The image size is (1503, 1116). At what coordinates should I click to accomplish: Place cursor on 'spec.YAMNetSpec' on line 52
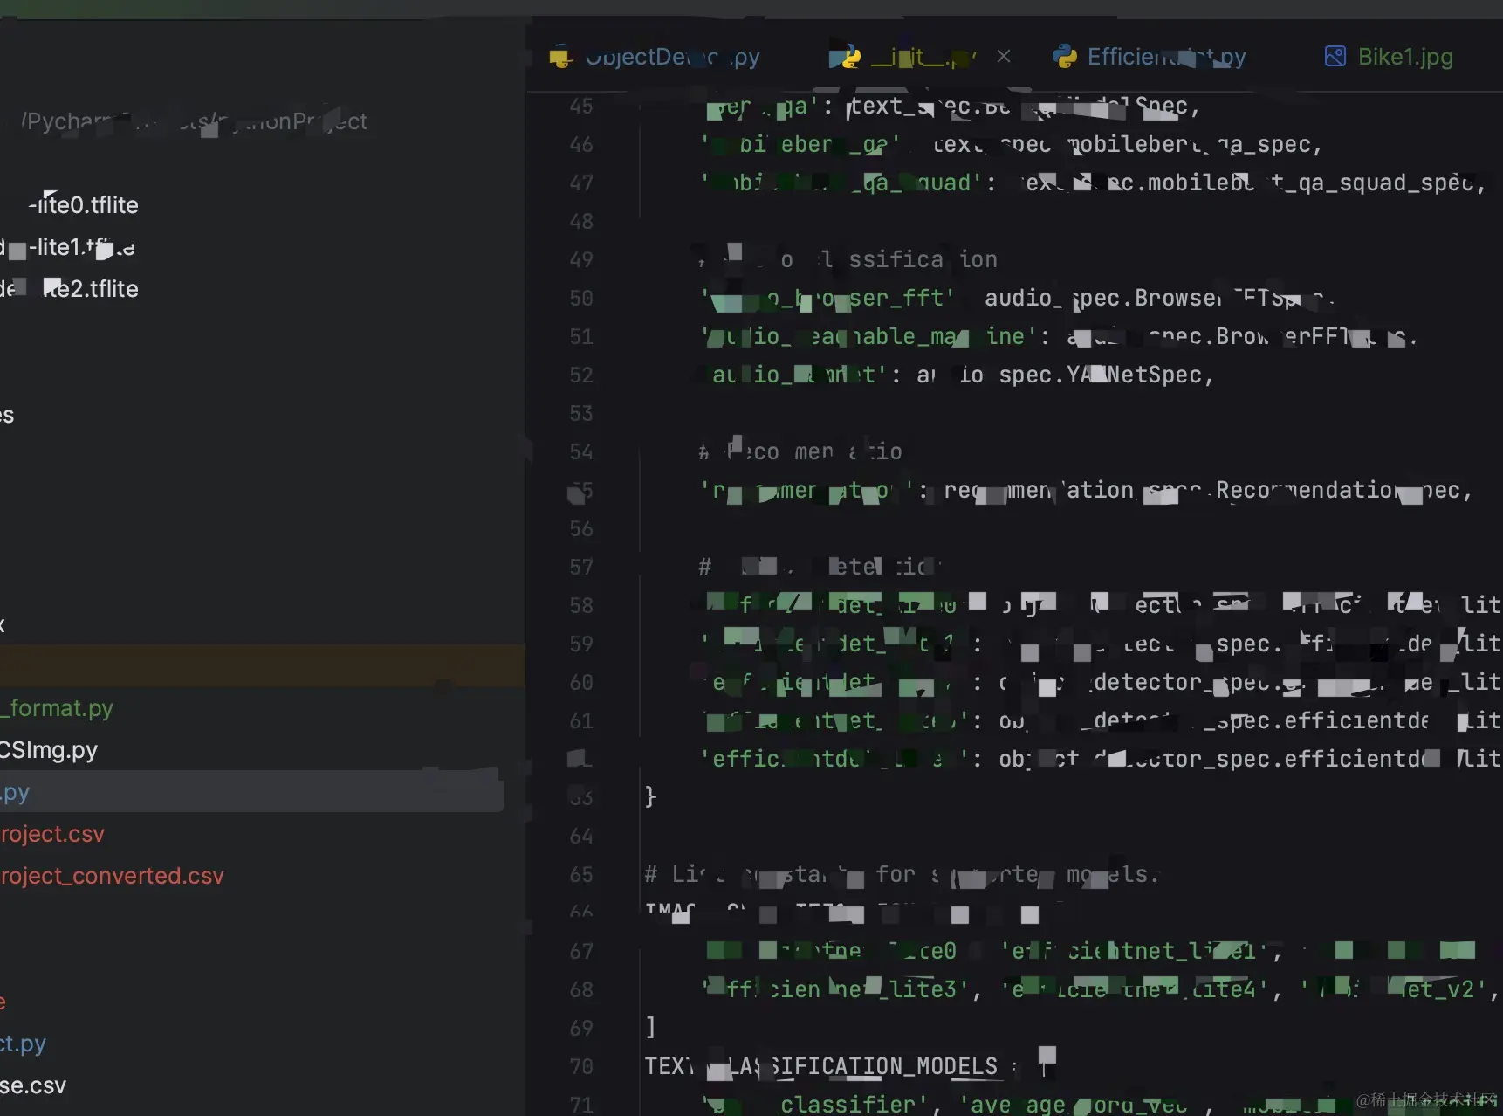point(1100,375)
